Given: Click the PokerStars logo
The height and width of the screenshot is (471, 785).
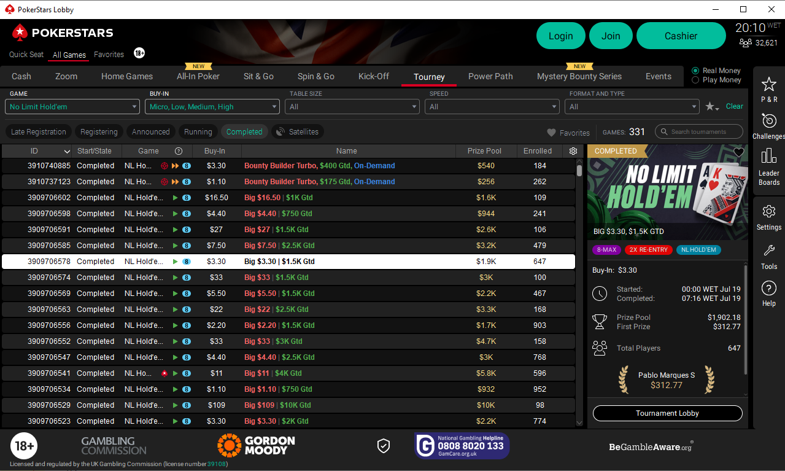Looking at the screenshot, I should click(63, 33).
